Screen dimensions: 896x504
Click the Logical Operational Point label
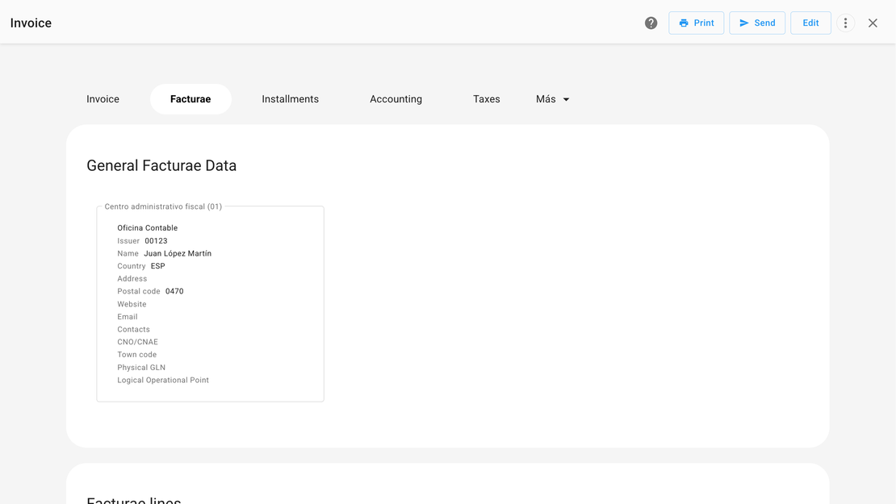click(163, 380)
